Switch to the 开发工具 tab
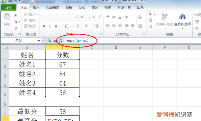The height and width of the screenshot is (121, 201). (x=124, y=8)
